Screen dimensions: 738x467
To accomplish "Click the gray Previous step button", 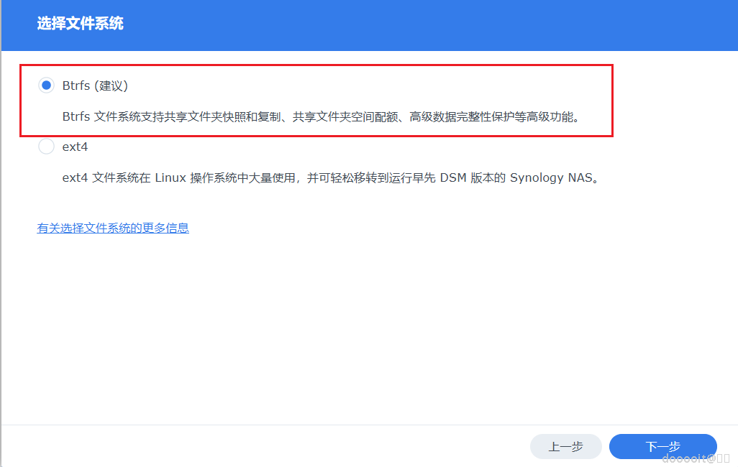I will tap(565, 446).
